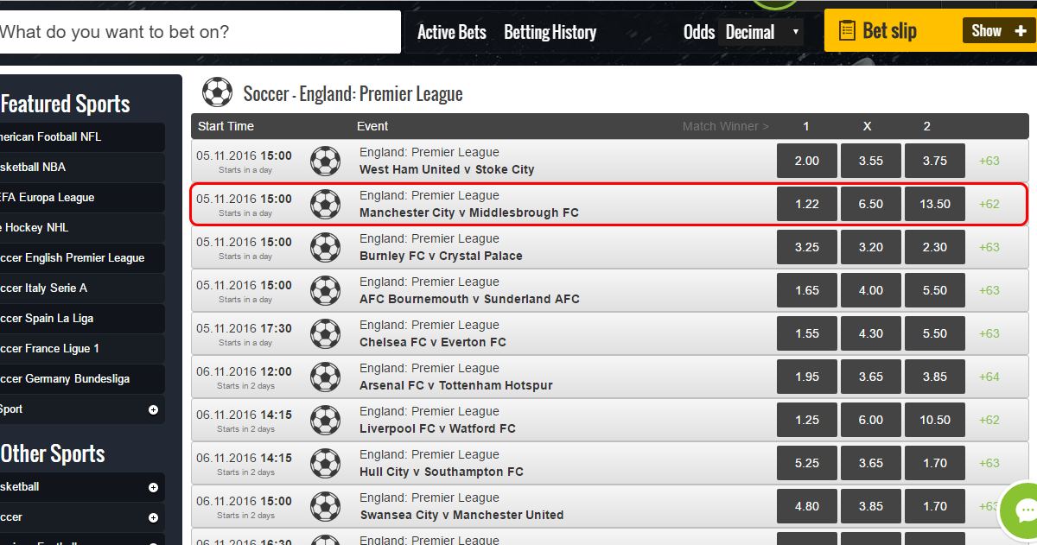1037x545 pixels.
Task: Expand the Sport plus item under Featured Sports
Action: coord(153,409)
